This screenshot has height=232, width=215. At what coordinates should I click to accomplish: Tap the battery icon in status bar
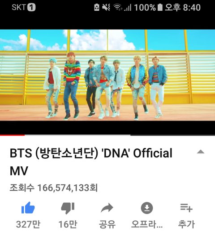(x=160, y=7)
